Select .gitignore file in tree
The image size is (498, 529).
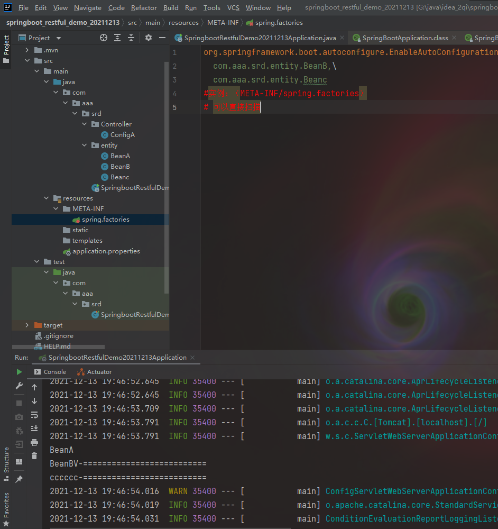point(54,336)
